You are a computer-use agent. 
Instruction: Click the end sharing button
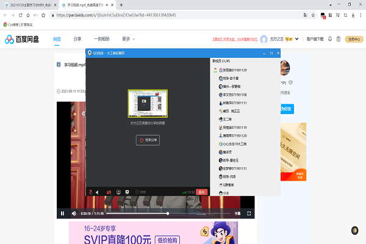coord(148,140)
